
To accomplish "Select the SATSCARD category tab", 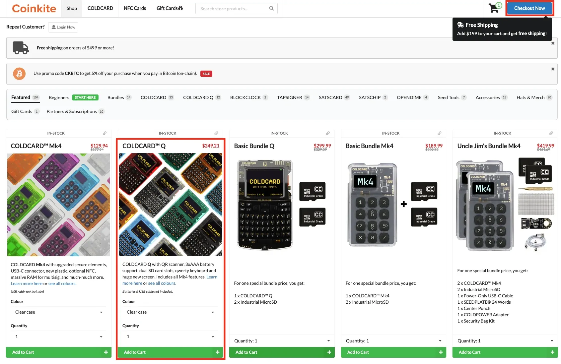I will pos(334,97).
